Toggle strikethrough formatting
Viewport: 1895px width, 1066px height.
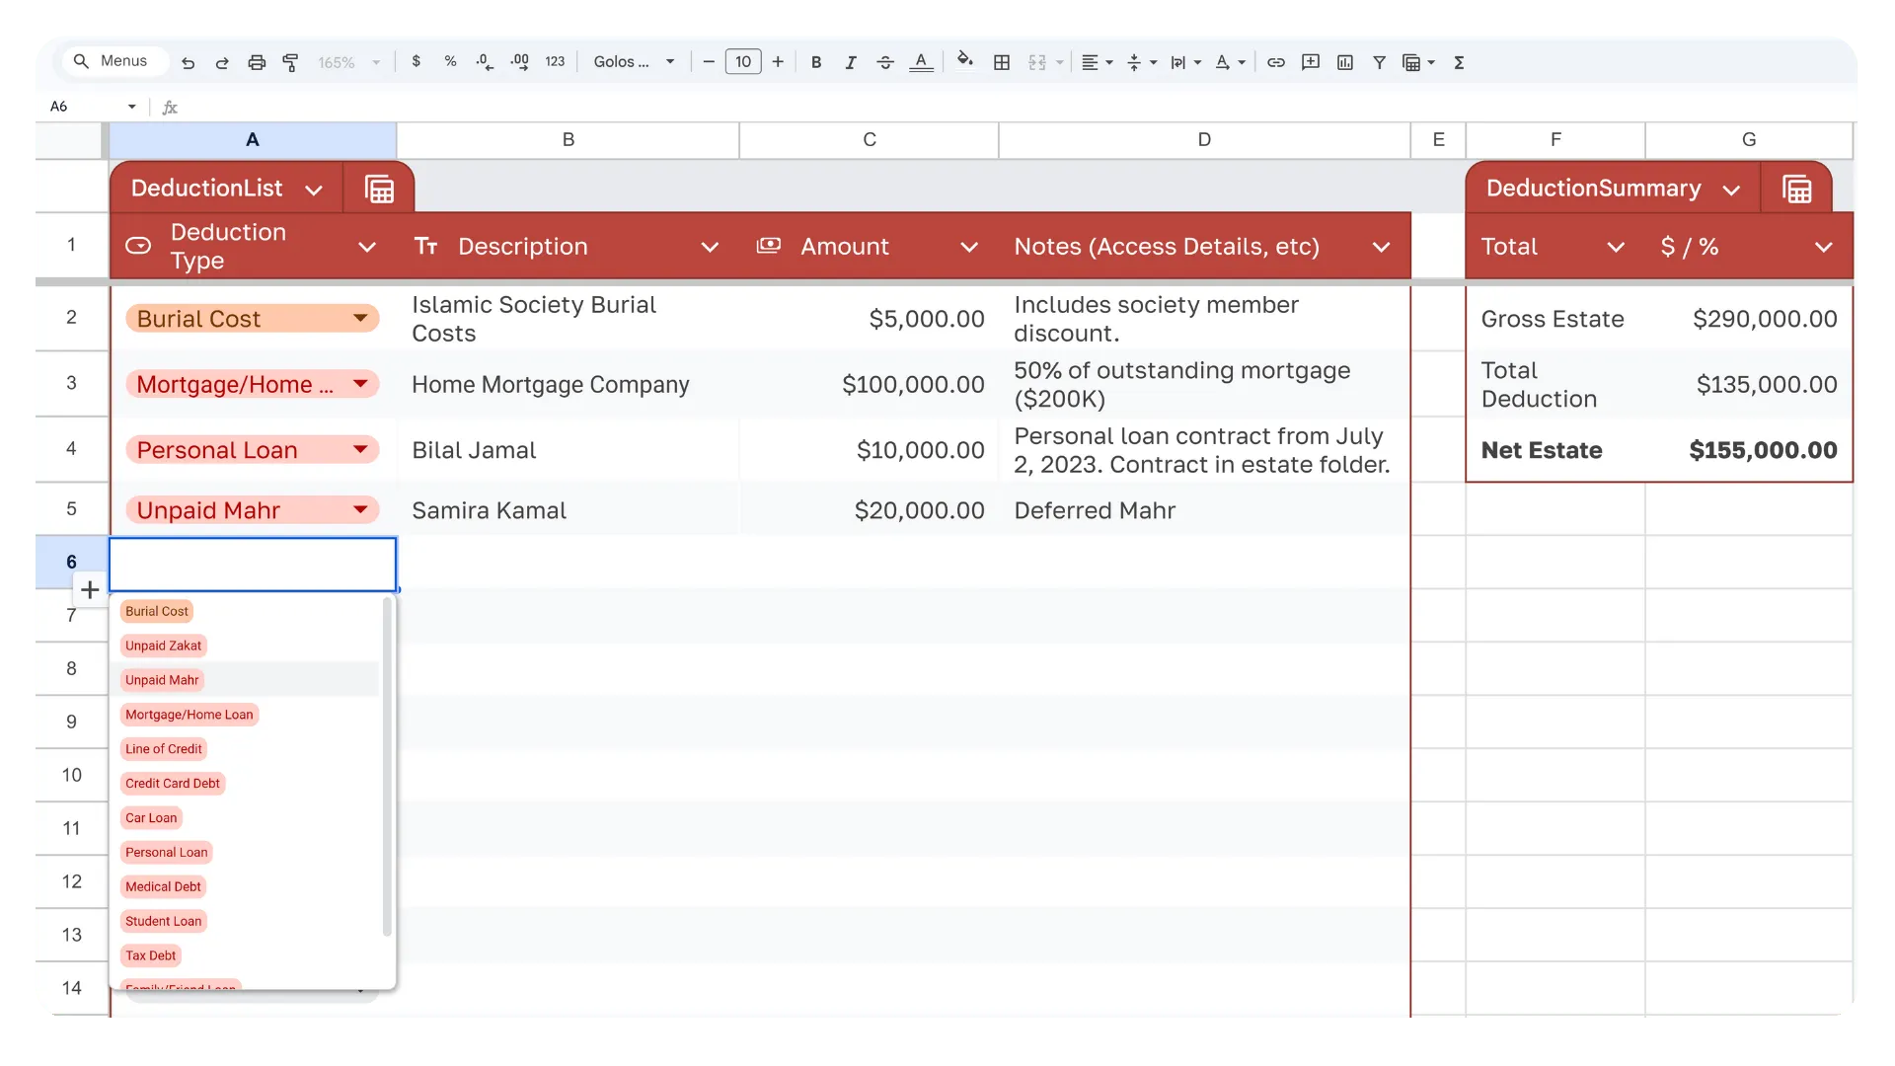(885, 62)
